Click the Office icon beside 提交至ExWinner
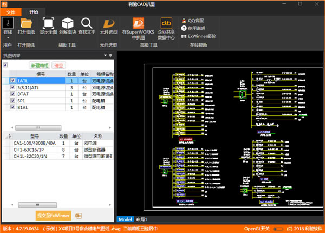Screen dimensions: 325x233 point(79,216)
